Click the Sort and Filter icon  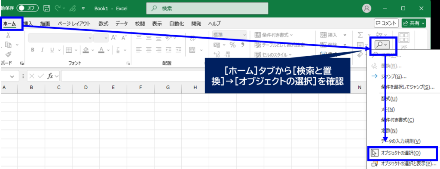(x=379, y=34)
